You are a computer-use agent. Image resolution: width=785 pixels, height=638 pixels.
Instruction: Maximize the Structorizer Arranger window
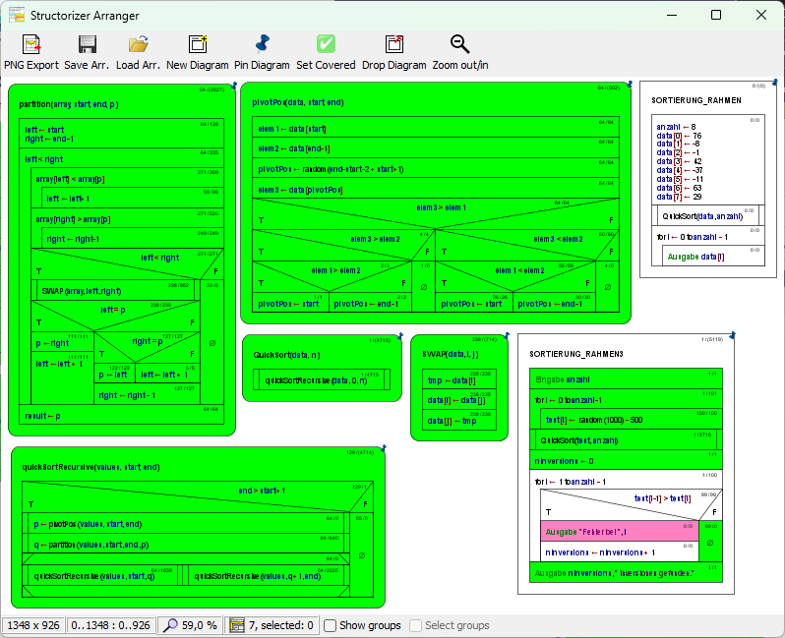point(716,15)
